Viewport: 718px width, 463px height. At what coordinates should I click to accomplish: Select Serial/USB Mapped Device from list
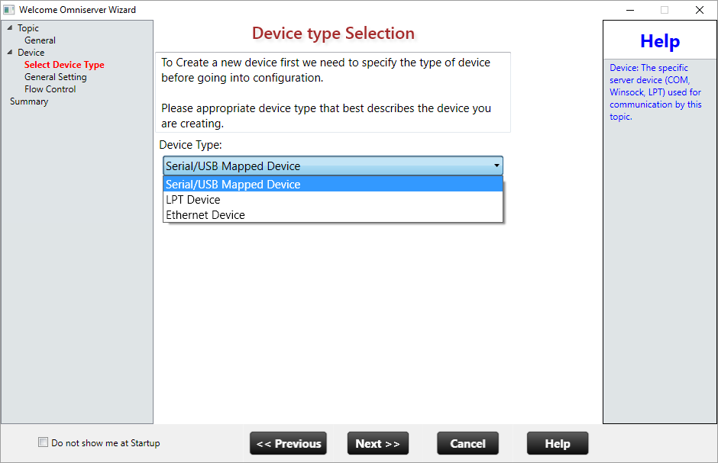(233, 185)
